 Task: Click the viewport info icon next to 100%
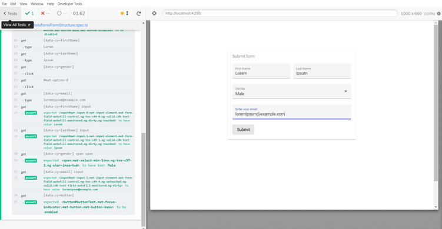(438, 14)
